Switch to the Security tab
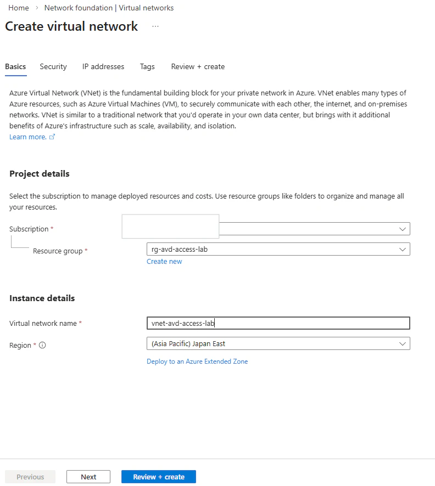The image size is (435, 486). 53,66
